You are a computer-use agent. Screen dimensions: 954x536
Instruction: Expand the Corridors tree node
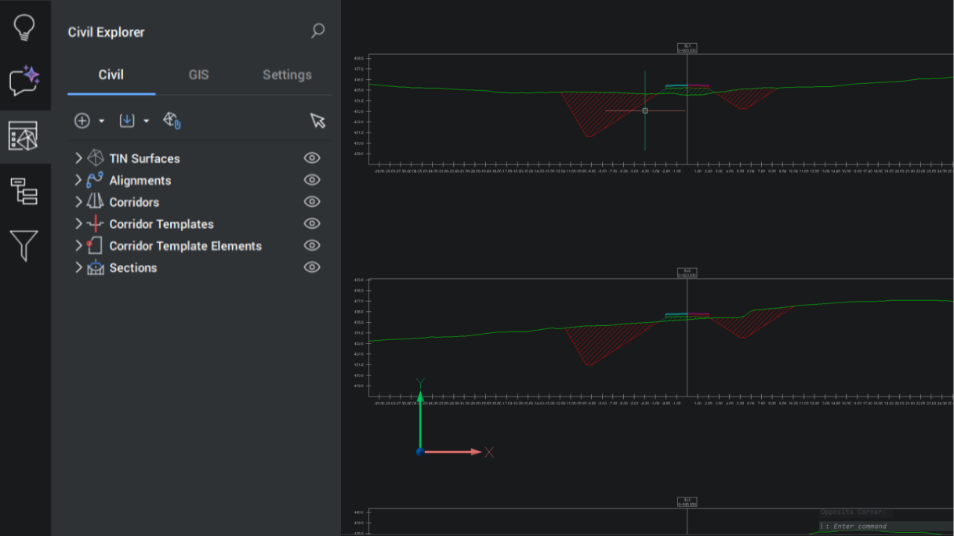(x=78, y=202)
